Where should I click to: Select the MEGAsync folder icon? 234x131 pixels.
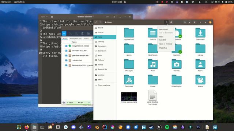pyautogui.click(x=129, y=64)
